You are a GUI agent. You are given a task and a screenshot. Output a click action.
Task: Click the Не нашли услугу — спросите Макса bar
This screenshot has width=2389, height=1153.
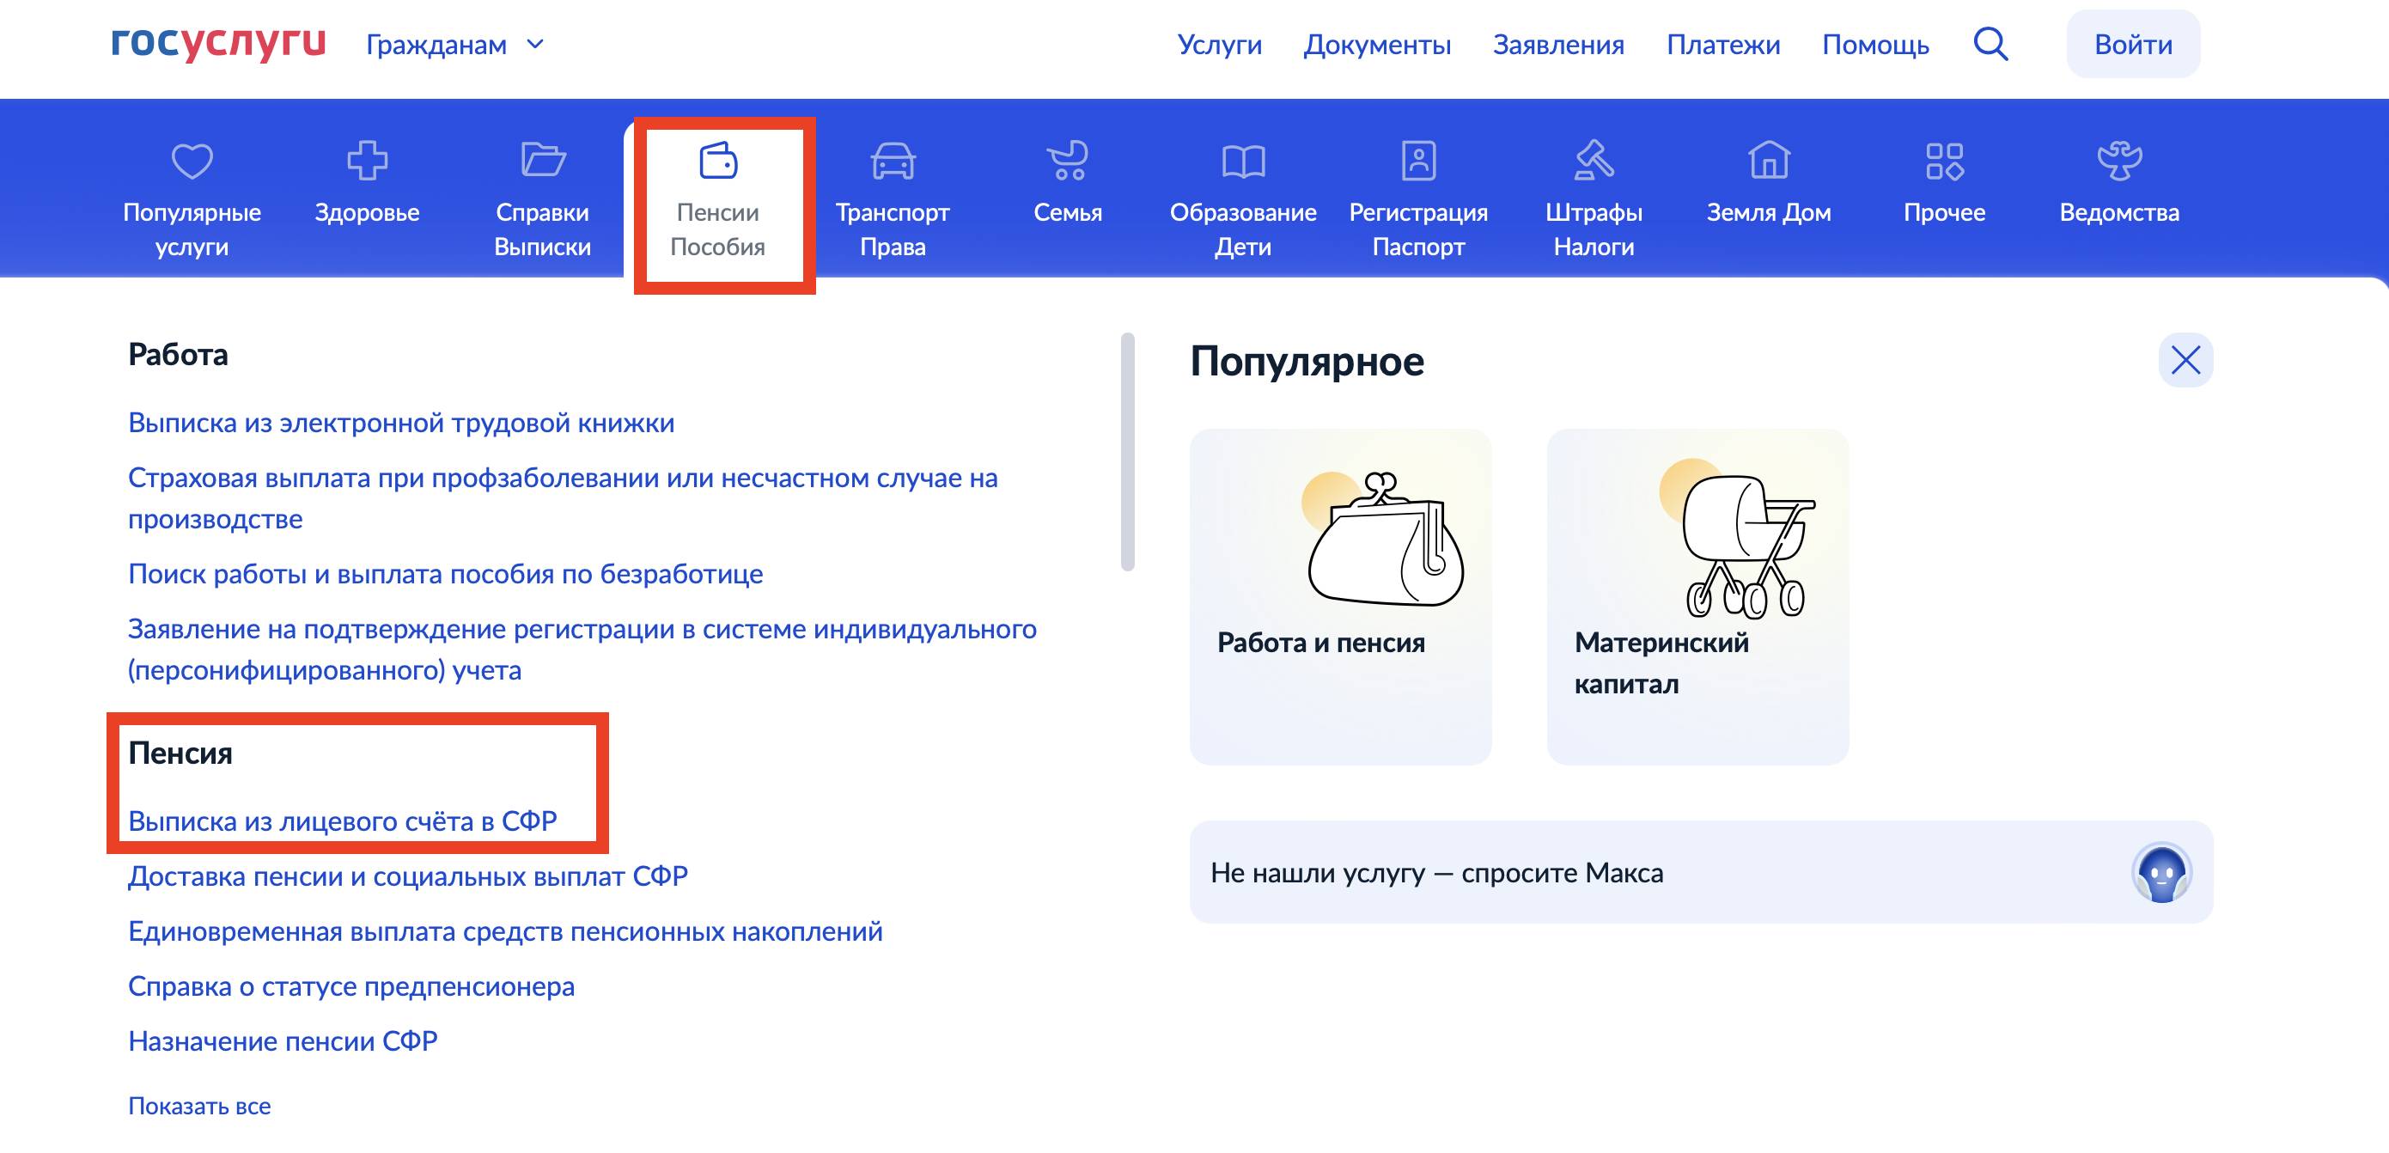pyautogui.click(x=1701, y=872)
